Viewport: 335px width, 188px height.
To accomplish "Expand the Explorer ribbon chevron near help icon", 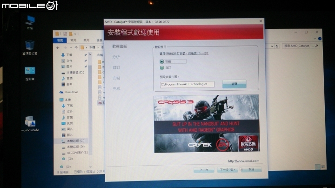I will click(x=315, y=39).
